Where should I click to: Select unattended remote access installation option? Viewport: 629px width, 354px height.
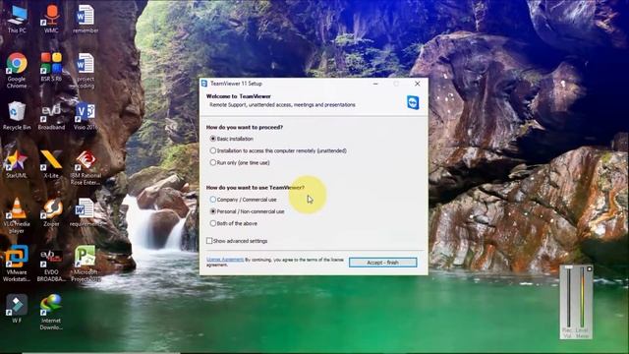(x=278, y=150)
